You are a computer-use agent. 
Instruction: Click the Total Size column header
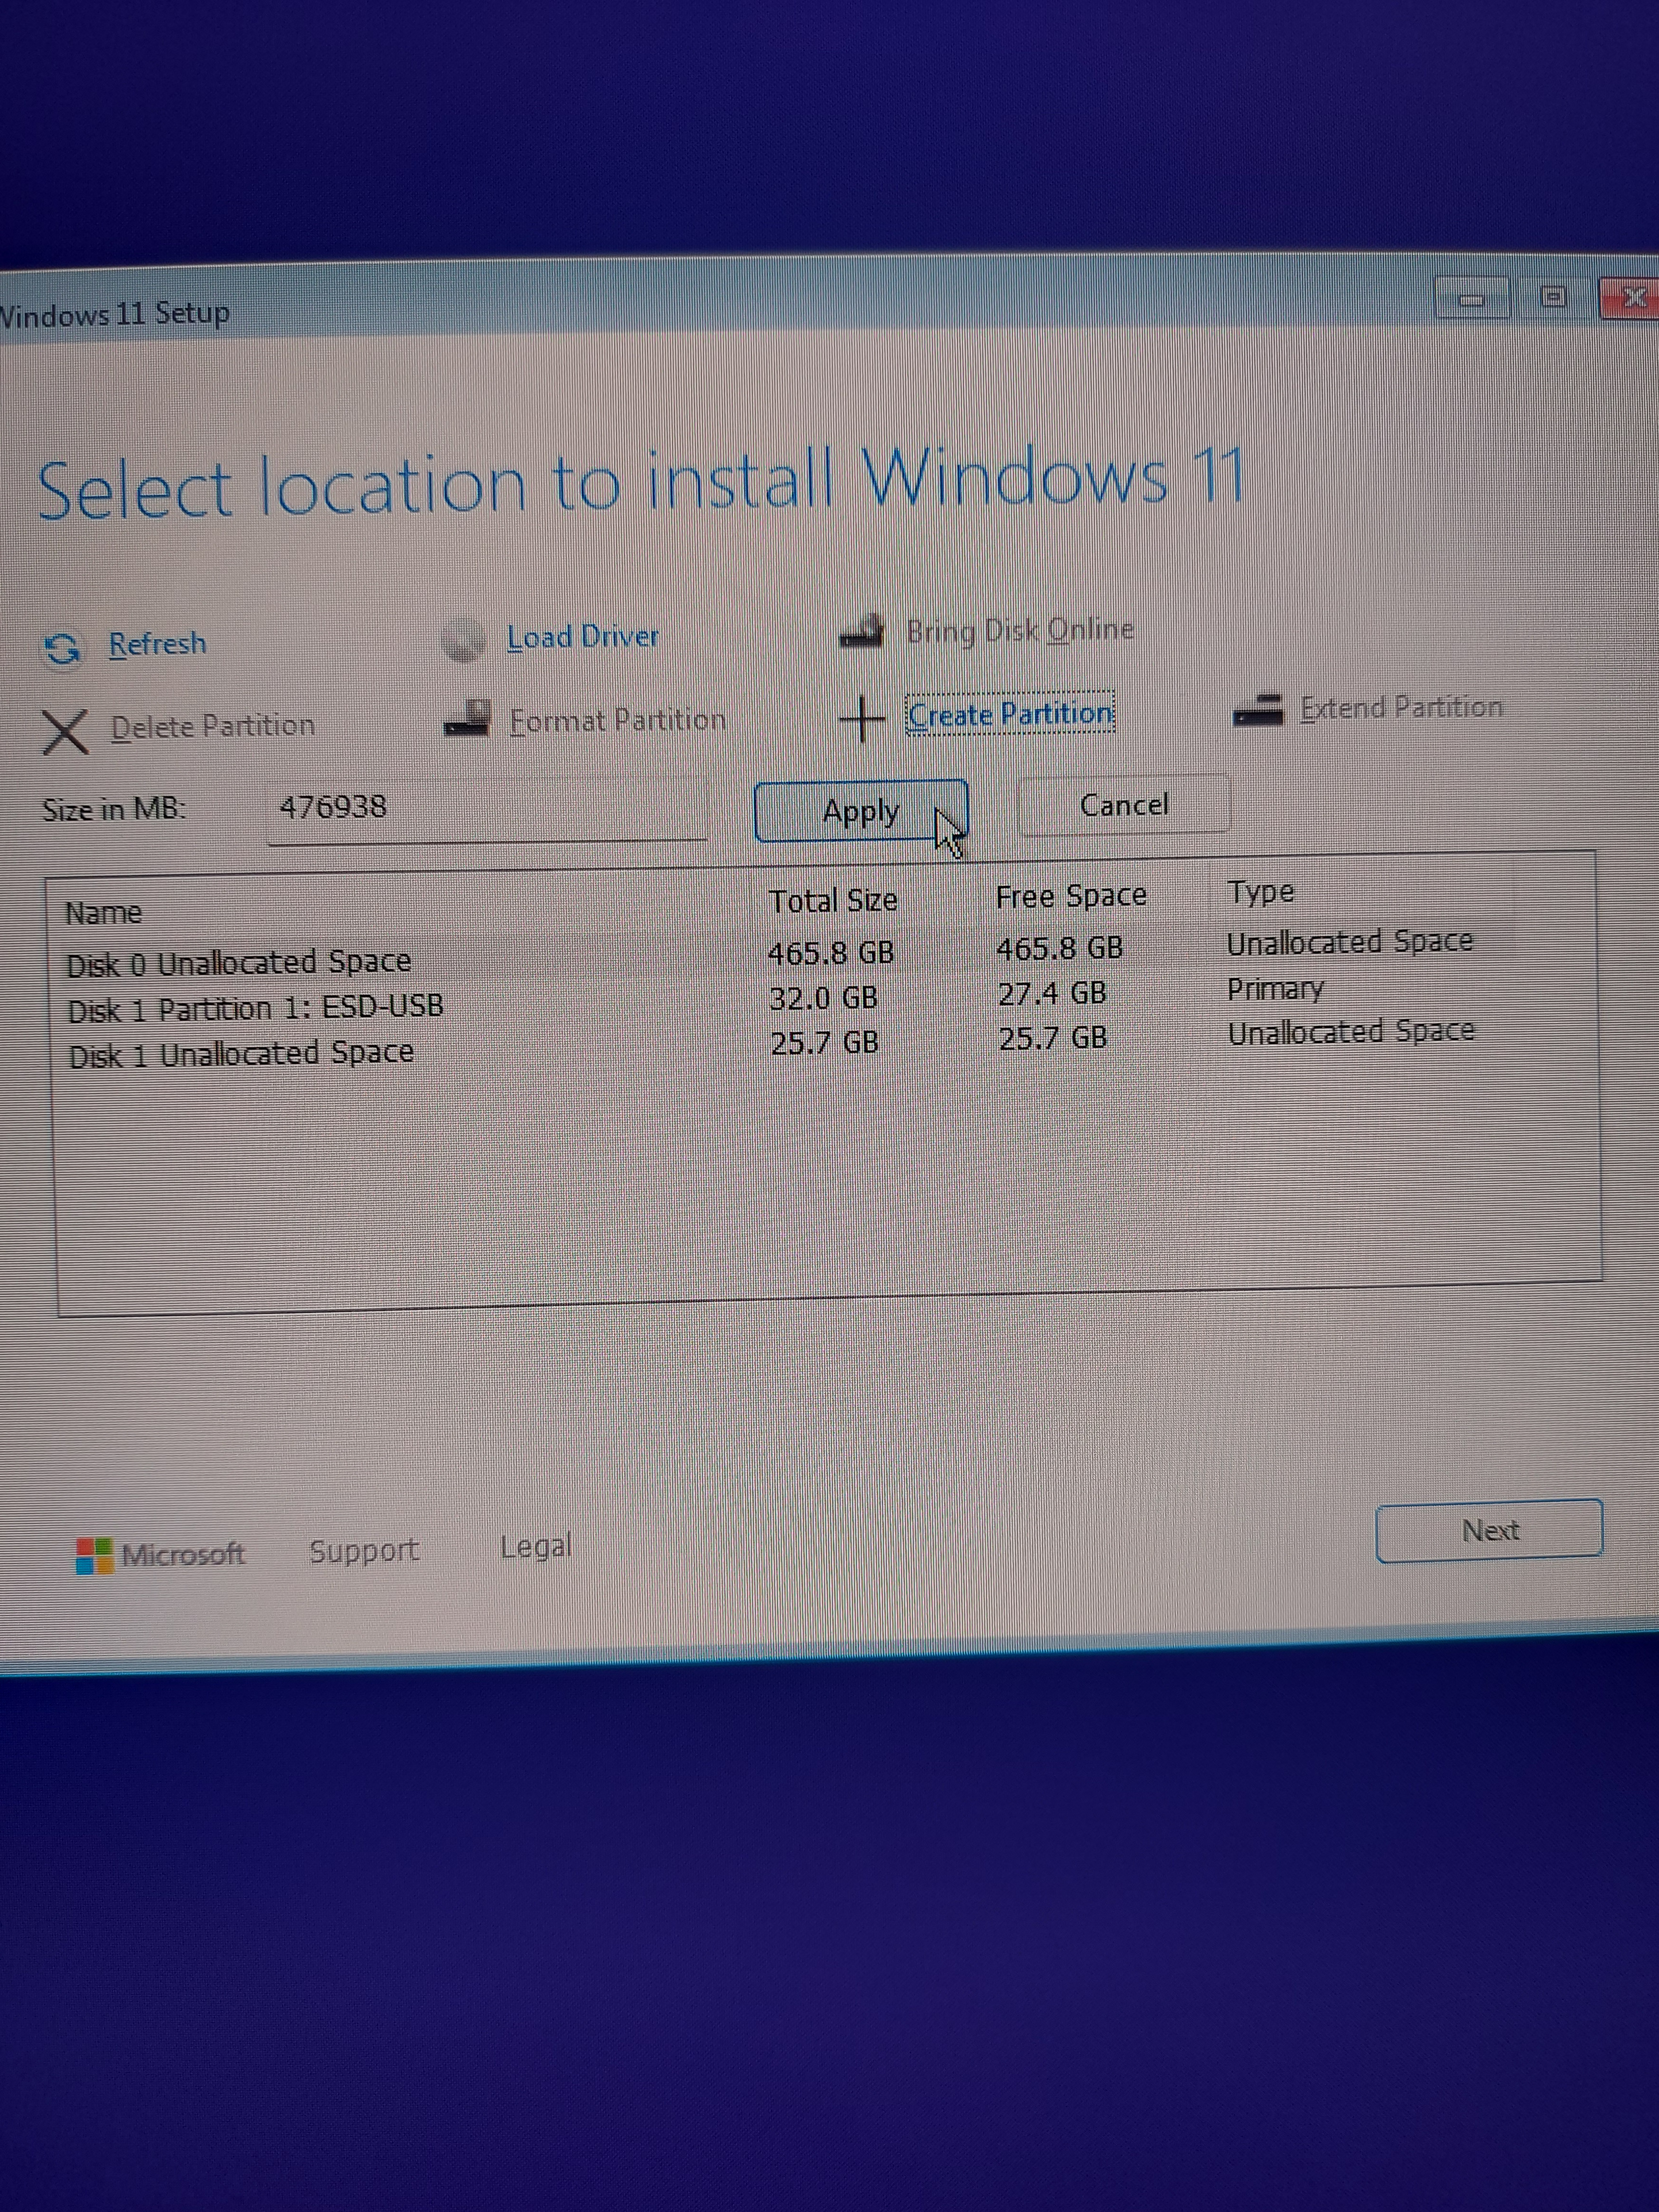pos(833,901)
